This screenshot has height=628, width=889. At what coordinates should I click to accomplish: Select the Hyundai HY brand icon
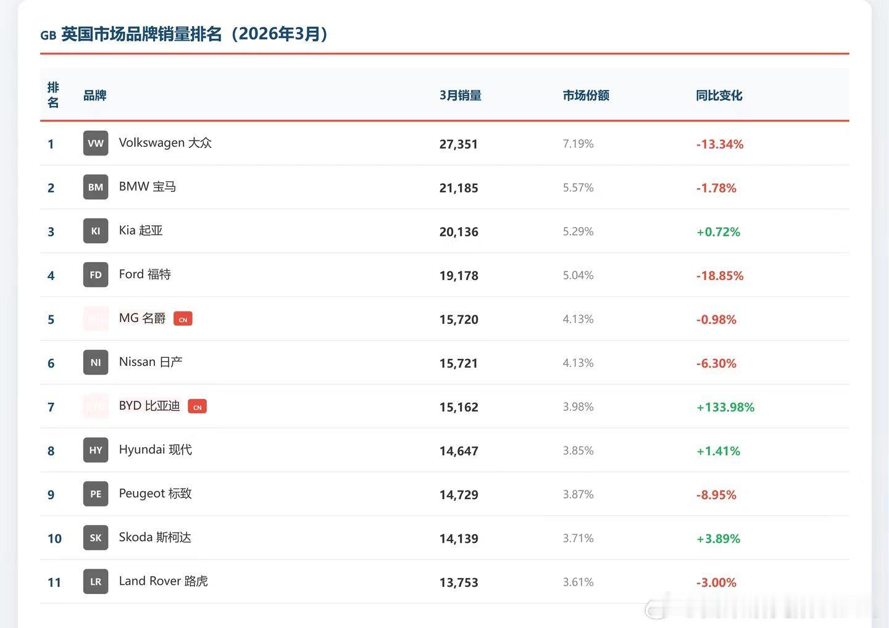pyautogui.click(x=95, y=450)
